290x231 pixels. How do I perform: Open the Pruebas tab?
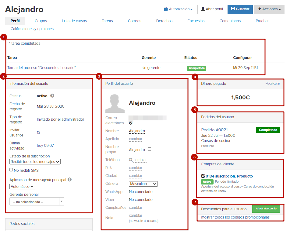(x=263, y=21)
